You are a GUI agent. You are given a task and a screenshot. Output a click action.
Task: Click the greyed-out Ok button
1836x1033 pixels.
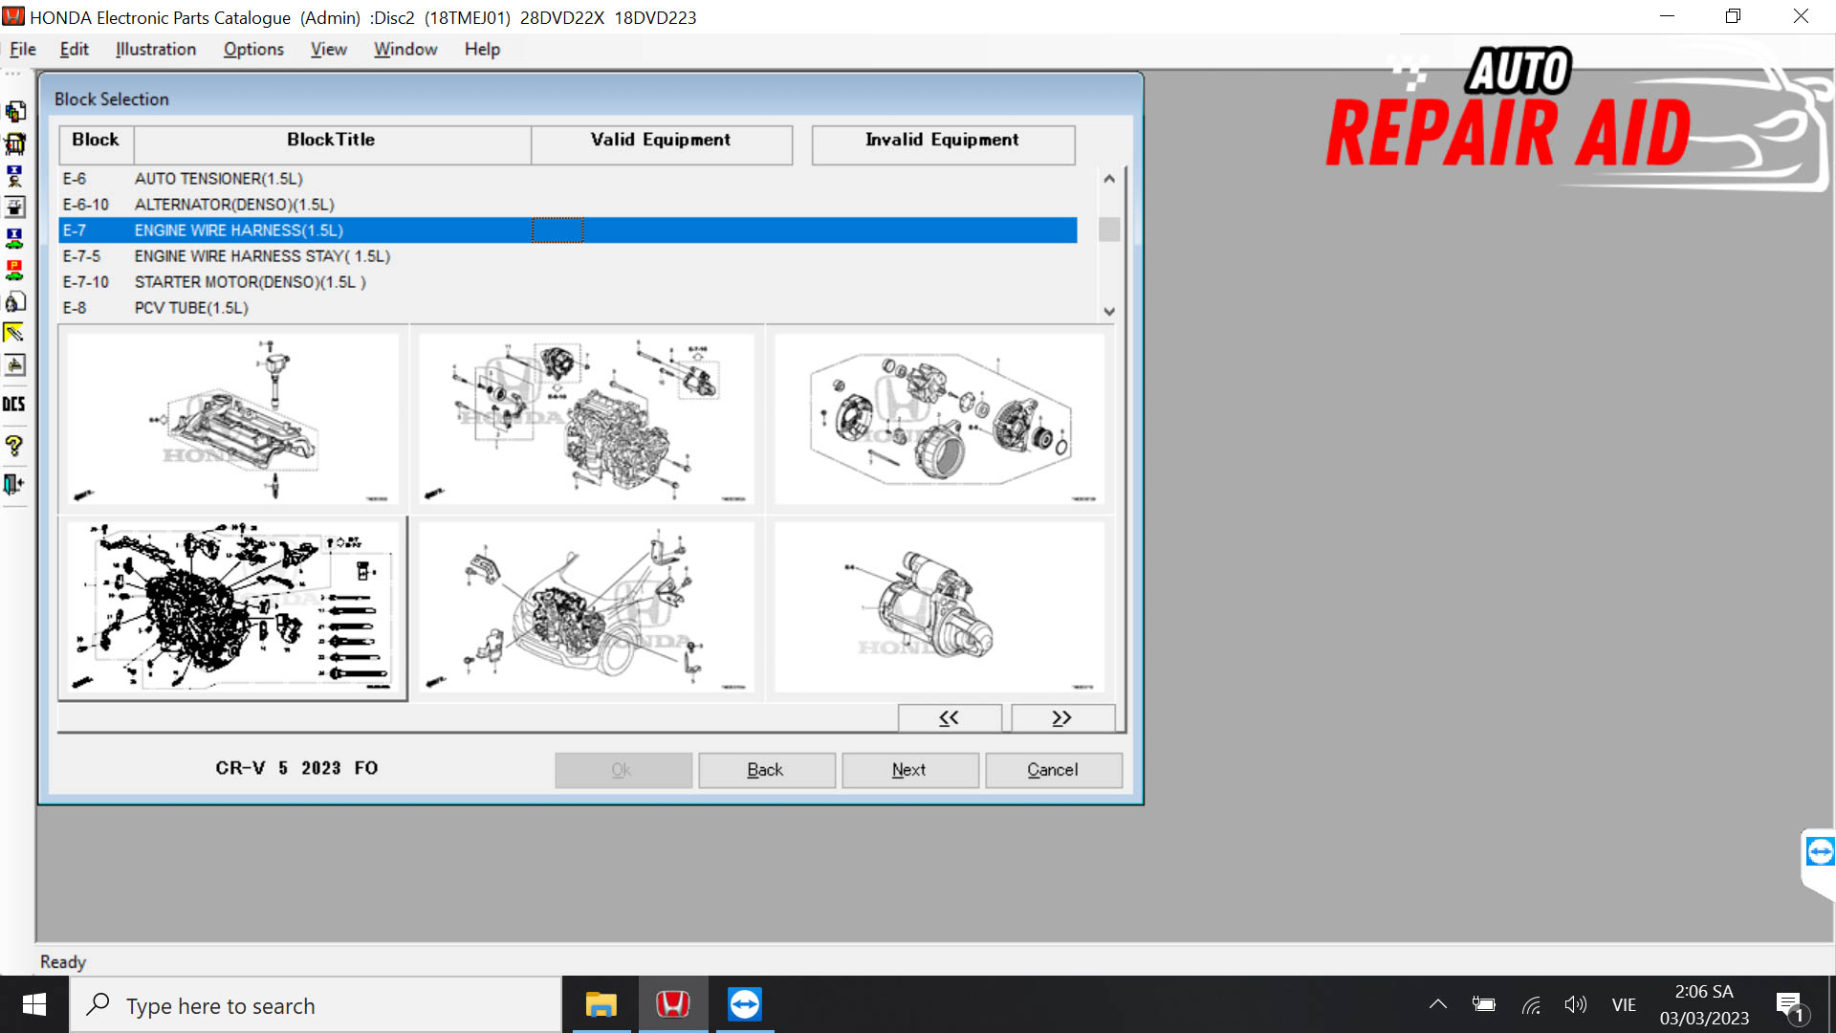(623, 770)
